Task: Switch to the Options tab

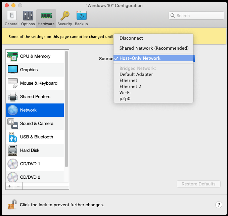Action: (28, 18)
